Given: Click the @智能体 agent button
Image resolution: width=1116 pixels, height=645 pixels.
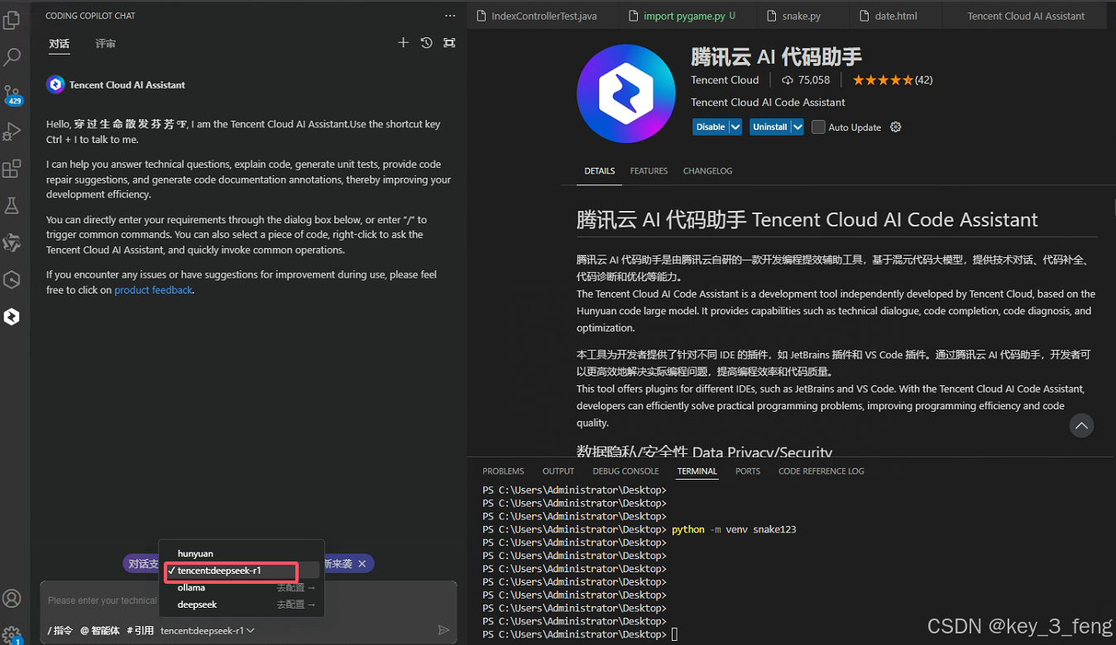Looking at the screenshot, I should tap(99, 630).
